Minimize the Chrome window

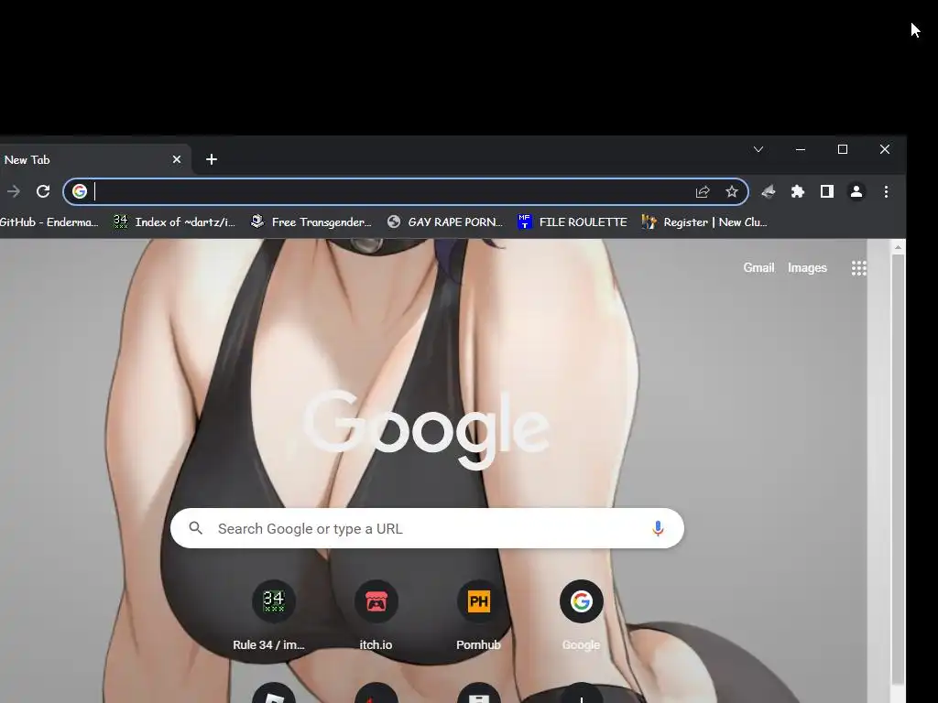click(801, 149)
